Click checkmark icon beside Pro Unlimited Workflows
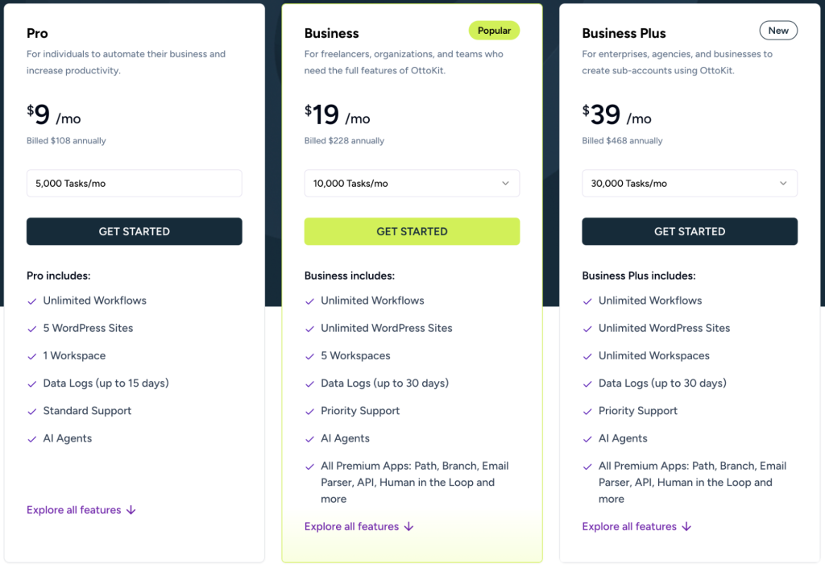The width and height of the screenshot is (825, 568). [x=32, y=301]
